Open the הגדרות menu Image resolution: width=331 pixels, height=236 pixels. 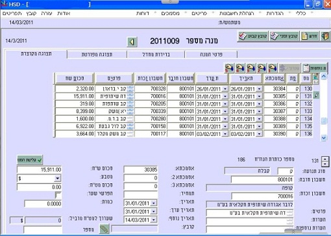point(275,14)
